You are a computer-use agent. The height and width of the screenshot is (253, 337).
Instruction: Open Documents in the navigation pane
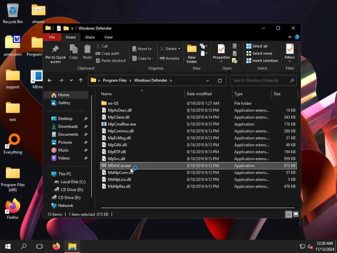point(68,134)
